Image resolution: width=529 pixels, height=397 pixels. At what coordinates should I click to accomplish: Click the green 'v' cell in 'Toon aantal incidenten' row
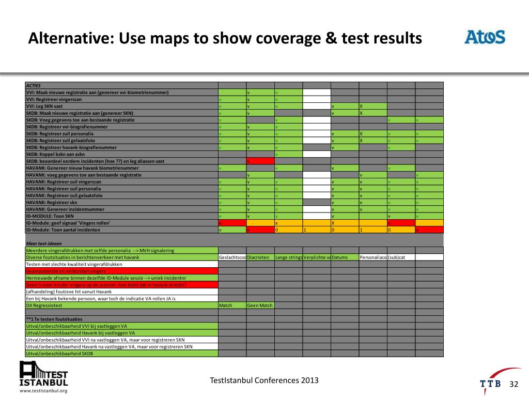pos(232,230)
